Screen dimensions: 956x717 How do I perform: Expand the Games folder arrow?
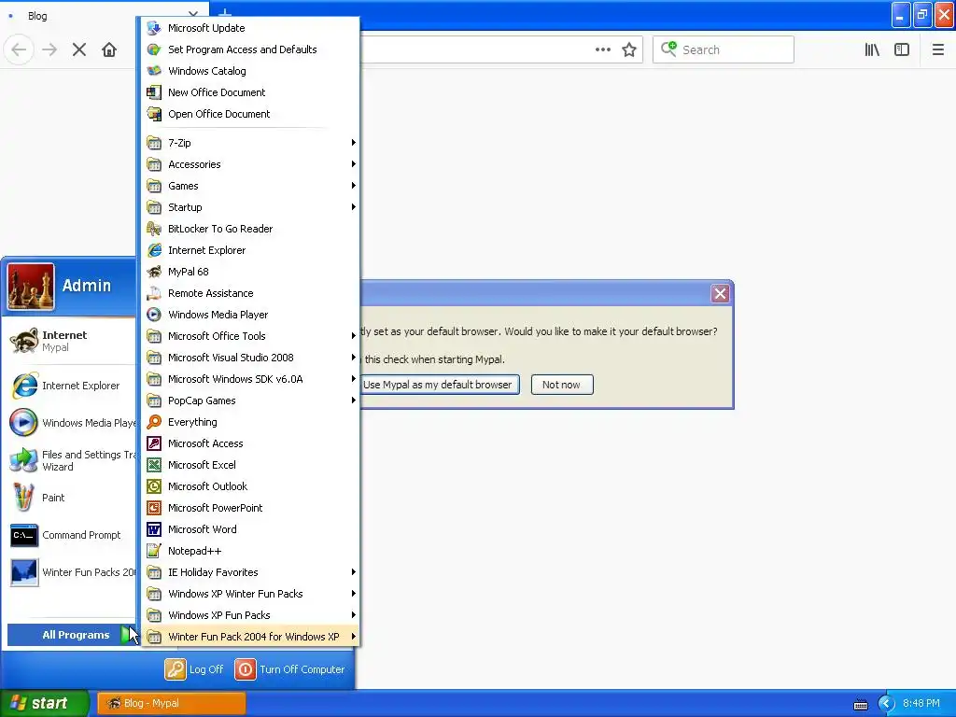coord(353,186)
